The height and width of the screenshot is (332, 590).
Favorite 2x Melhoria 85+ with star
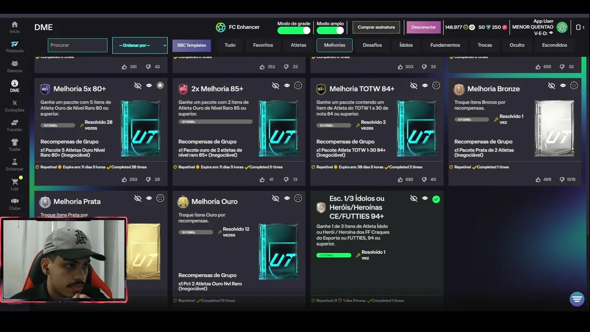coord(298,85)
